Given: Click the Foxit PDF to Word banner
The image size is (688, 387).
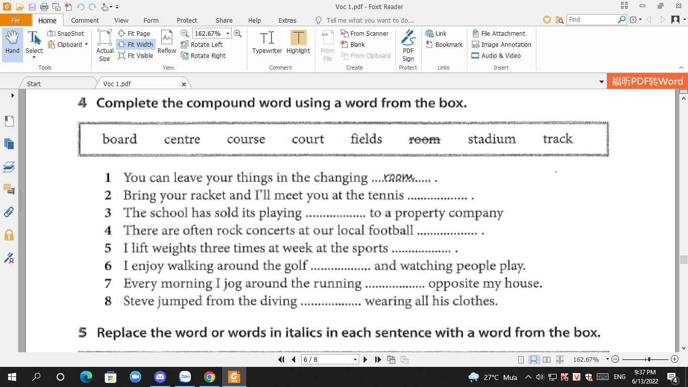Looking at the screenshot, I should 647,82.
